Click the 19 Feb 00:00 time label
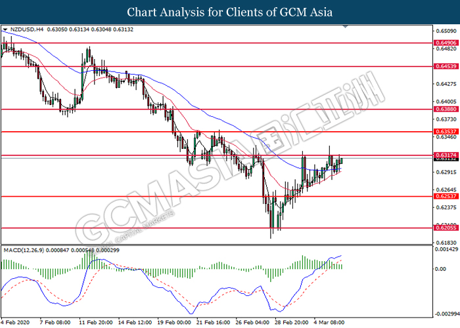 point(174,322)
